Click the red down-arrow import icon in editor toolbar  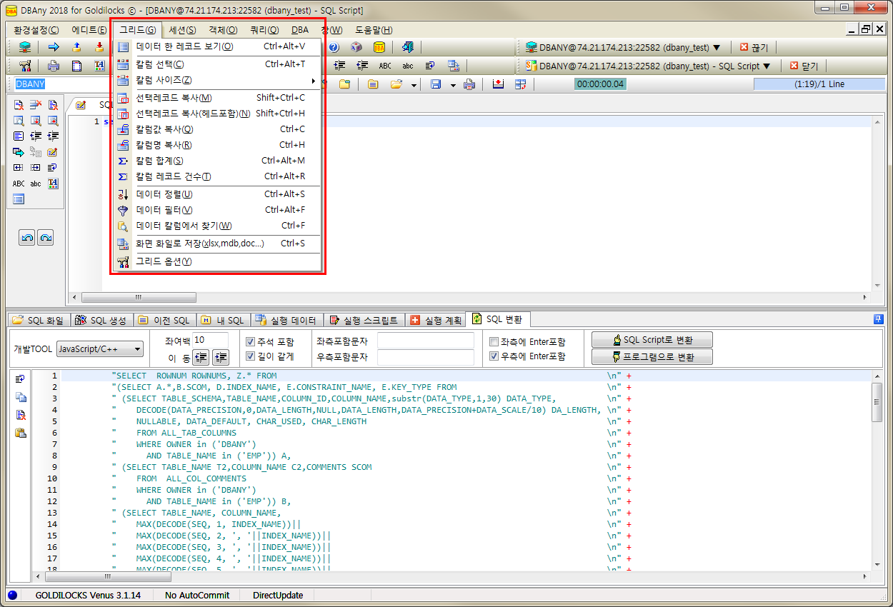498,84
